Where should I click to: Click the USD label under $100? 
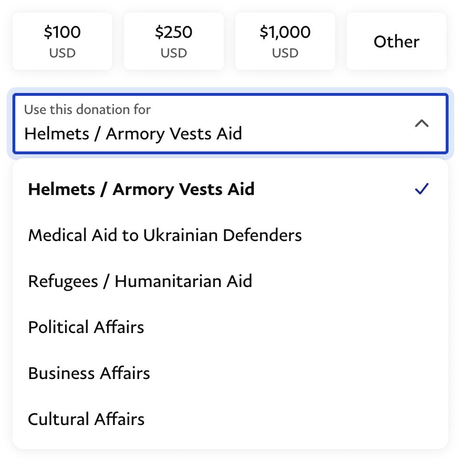tap(62, 53)
